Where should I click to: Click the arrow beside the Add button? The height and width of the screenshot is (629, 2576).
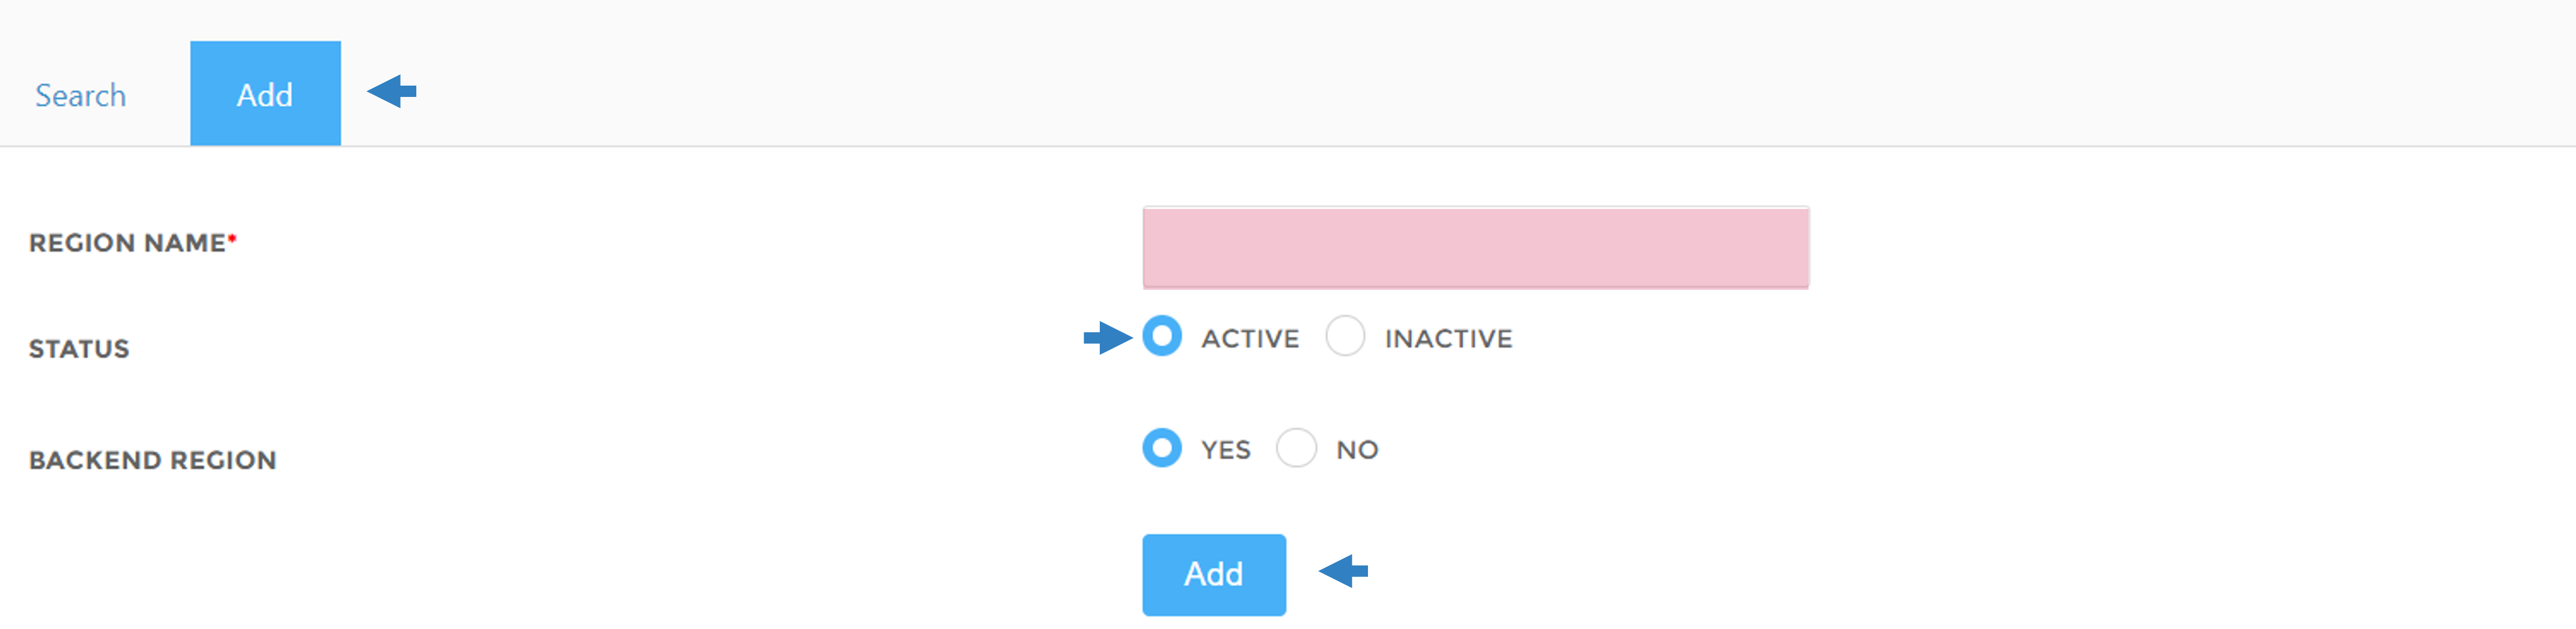(1343, 571)
